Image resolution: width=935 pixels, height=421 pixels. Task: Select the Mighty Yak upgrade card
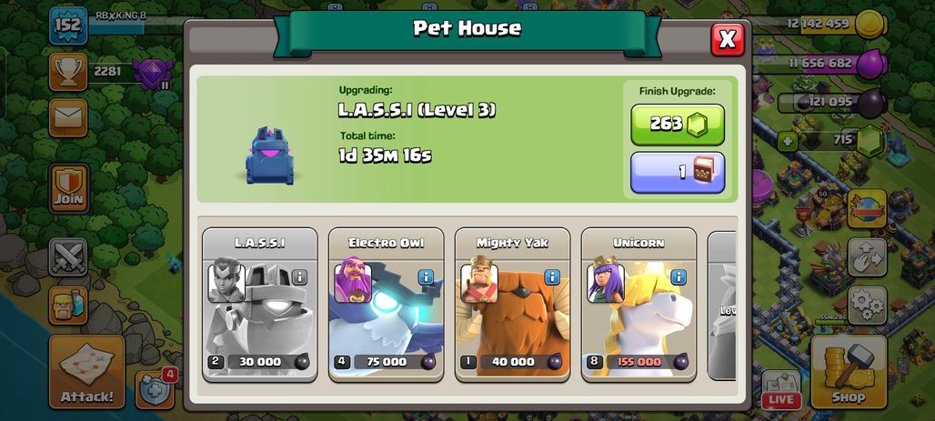[x=512, y=305]
